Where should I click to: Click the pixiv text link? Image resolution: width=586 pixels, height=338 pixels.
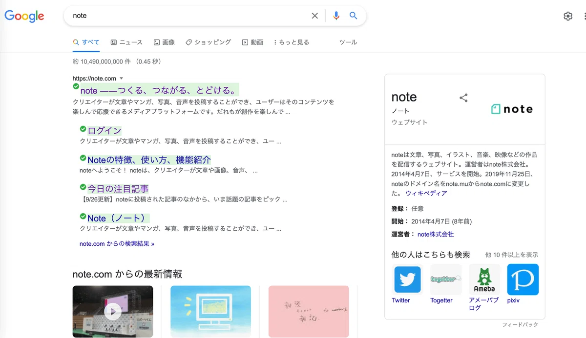(x=513, y=300)
